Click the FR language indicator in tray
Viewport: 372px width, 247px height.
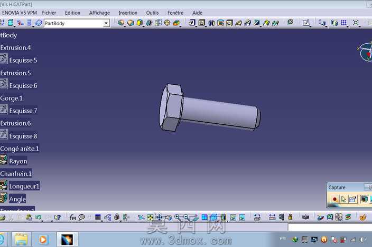[x=283, y=239]
